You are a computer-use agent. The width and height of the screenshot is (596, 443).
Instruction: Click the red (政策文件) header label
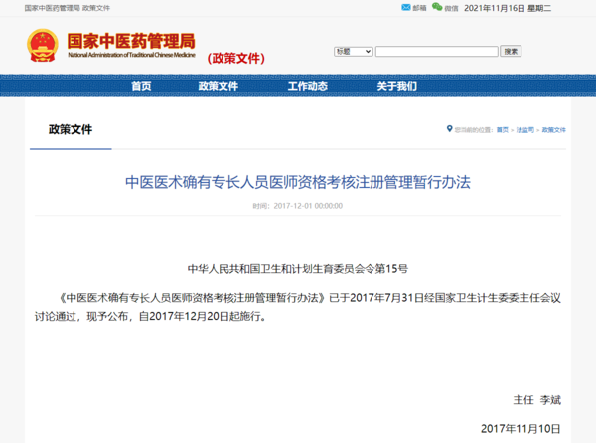236,58
